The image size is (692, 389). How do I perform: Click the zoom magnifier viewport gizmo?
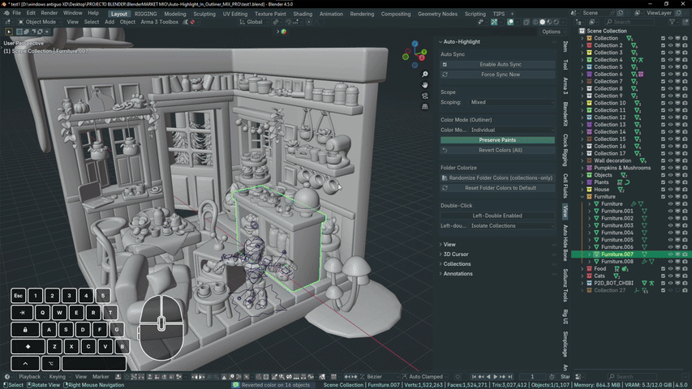[424, 74]
